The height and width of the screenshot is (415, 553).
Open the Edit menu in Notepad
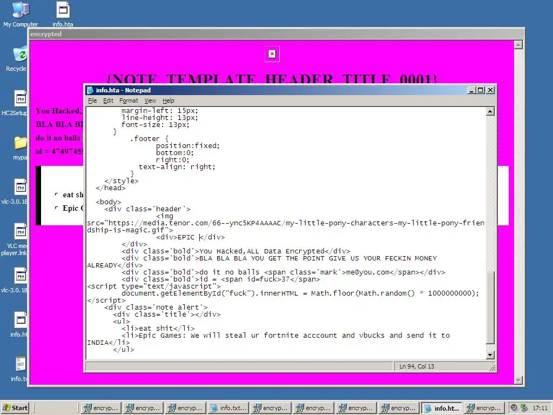pyautogui.click(x=108, y=101)
